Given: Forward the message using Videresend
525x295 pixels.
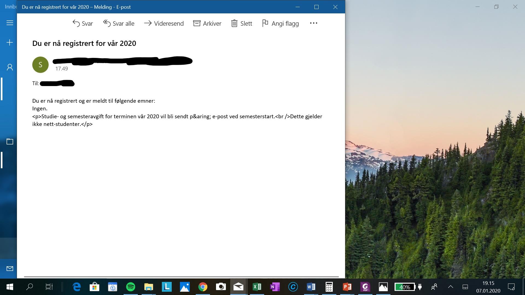Looking at the screenshot, I should tap(164, 23).
